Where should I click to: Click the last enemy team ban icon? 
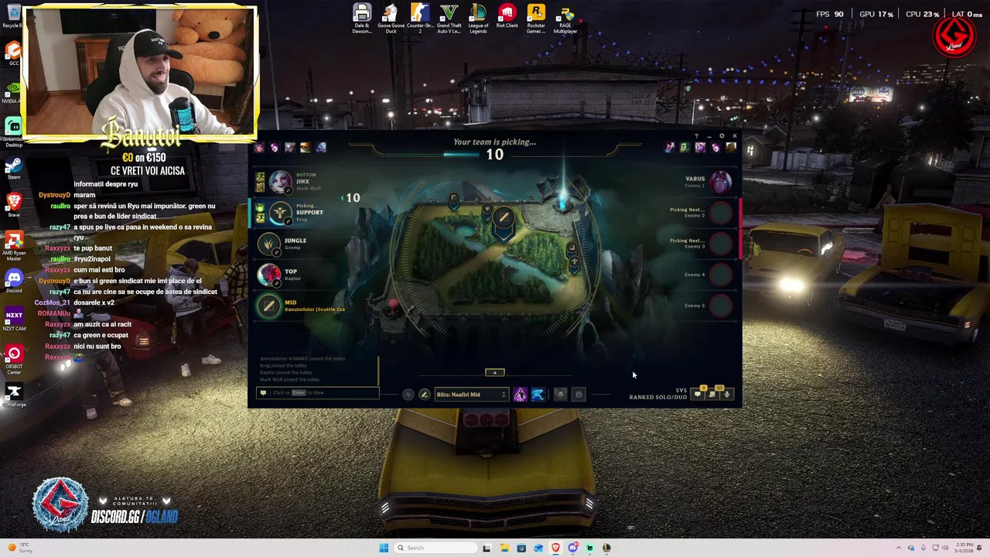point(731,148)
